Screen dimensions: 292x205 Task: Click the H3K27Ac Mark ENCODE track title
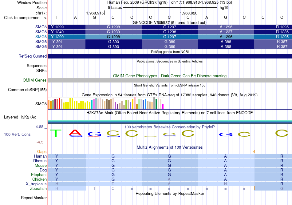pos(170,113)
